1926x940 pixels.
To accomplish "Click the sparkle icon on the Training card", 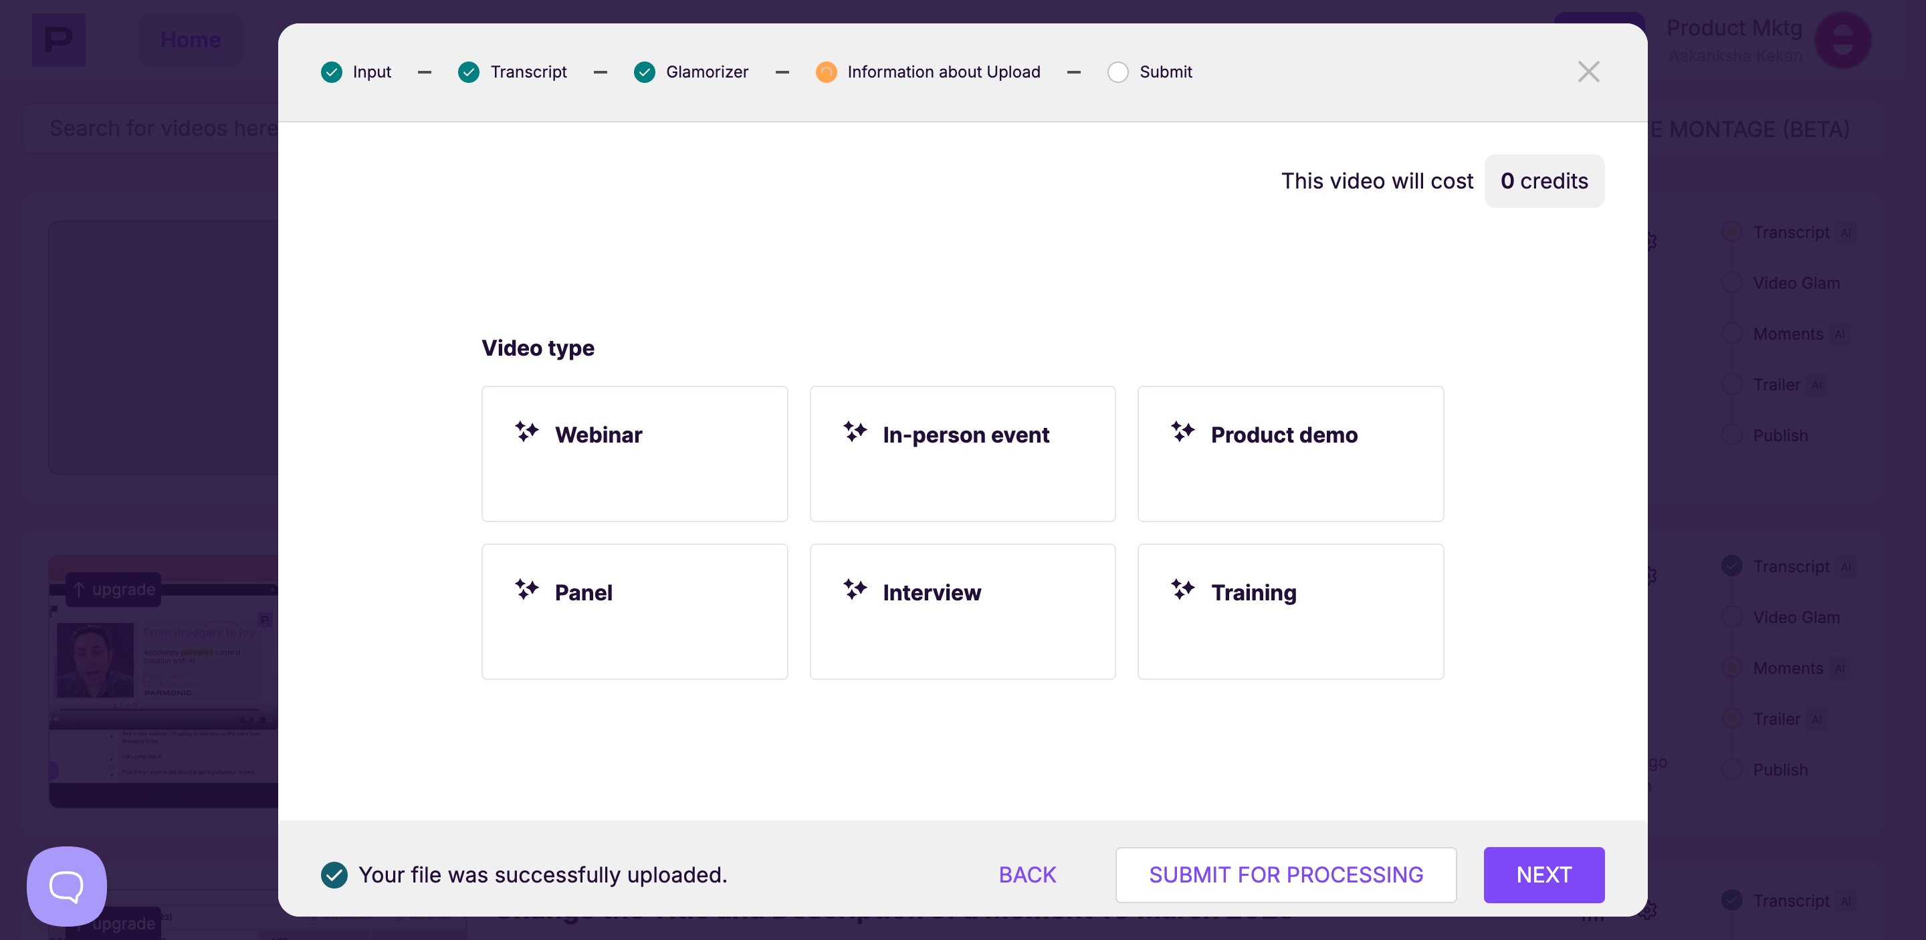I will pyautogui.click(x=1182, y=590).
